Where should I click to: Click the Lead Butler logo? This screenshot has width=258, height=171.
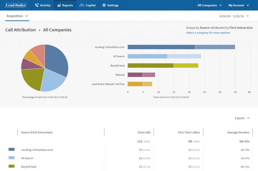(16, 5)
